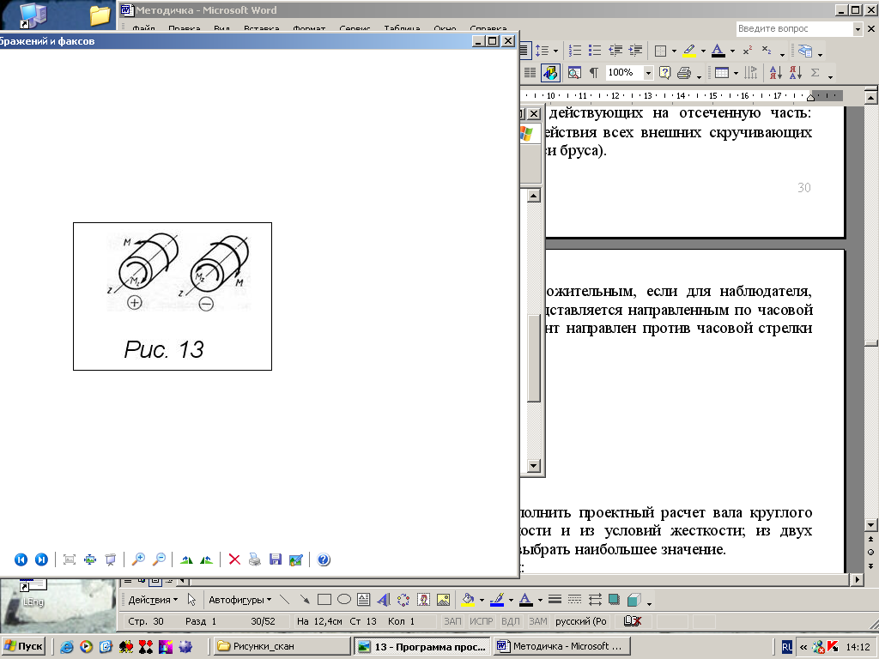Viewport: 879px width, 659px height.
Task: Open line spacing dropdown arrow
Action: pyautogui.click(x=555, y=51)
